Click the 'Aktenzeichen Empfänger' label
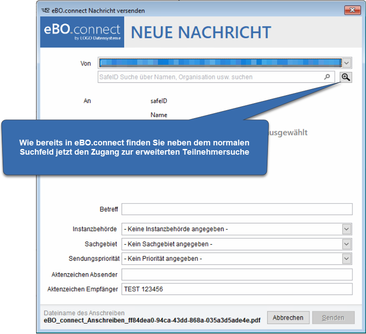The height and width of the screenshot is (334, 366). [x=83, y=289]
